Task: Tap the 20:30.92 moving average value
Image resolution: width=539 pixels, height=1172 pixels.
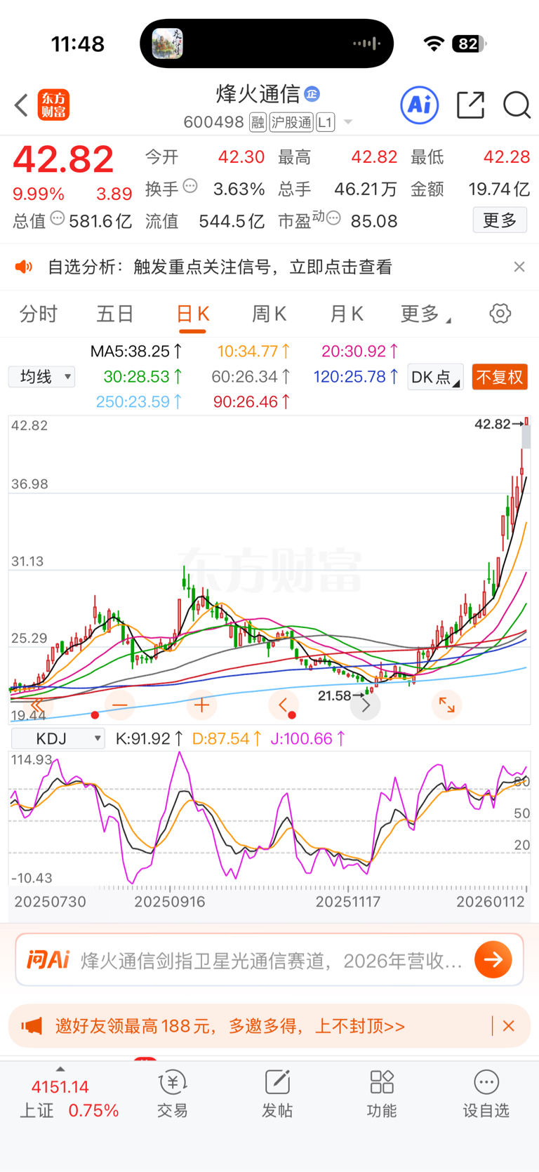Action: coord(361,352)
